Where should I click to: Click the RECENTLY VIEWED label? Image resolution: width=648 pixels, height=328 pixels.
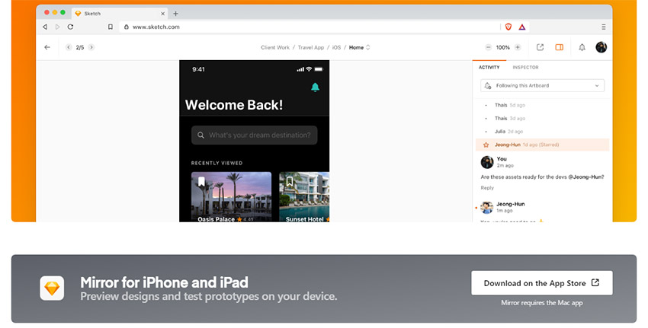[217, 163]
